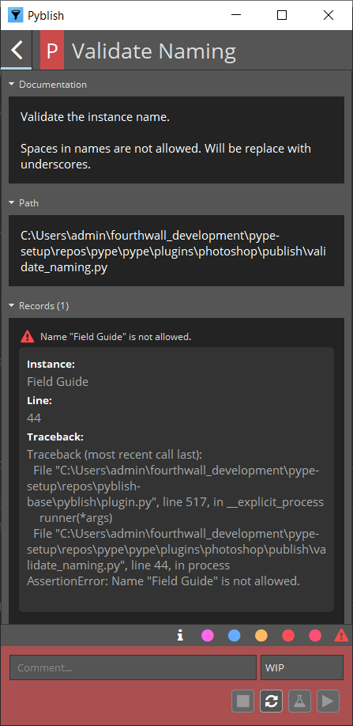Toggle the red warning triangle filter

341,636
